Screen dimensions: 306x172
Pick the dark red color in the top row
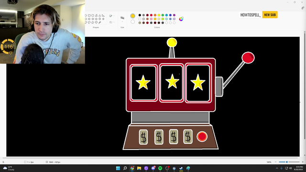pyautogui.click(x=147, y=15)
